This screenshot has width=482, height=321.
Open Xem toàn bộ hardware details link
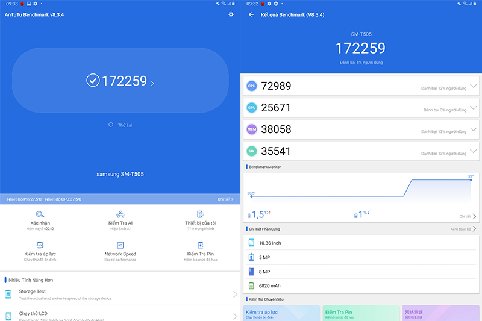click(463, 229)
